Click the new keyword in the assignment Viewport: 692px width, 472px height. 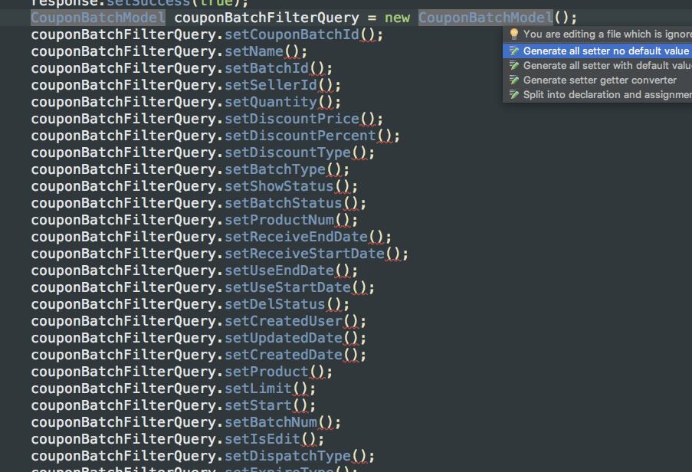point(398,17)
